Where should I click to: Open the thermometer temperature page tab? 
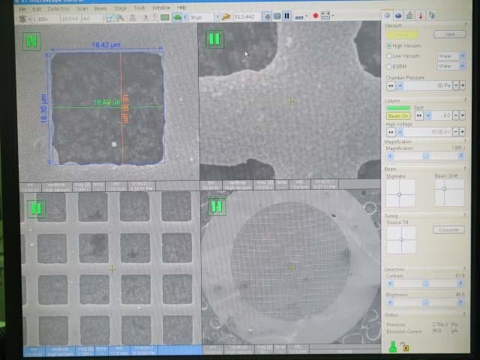tap(421, 15)
